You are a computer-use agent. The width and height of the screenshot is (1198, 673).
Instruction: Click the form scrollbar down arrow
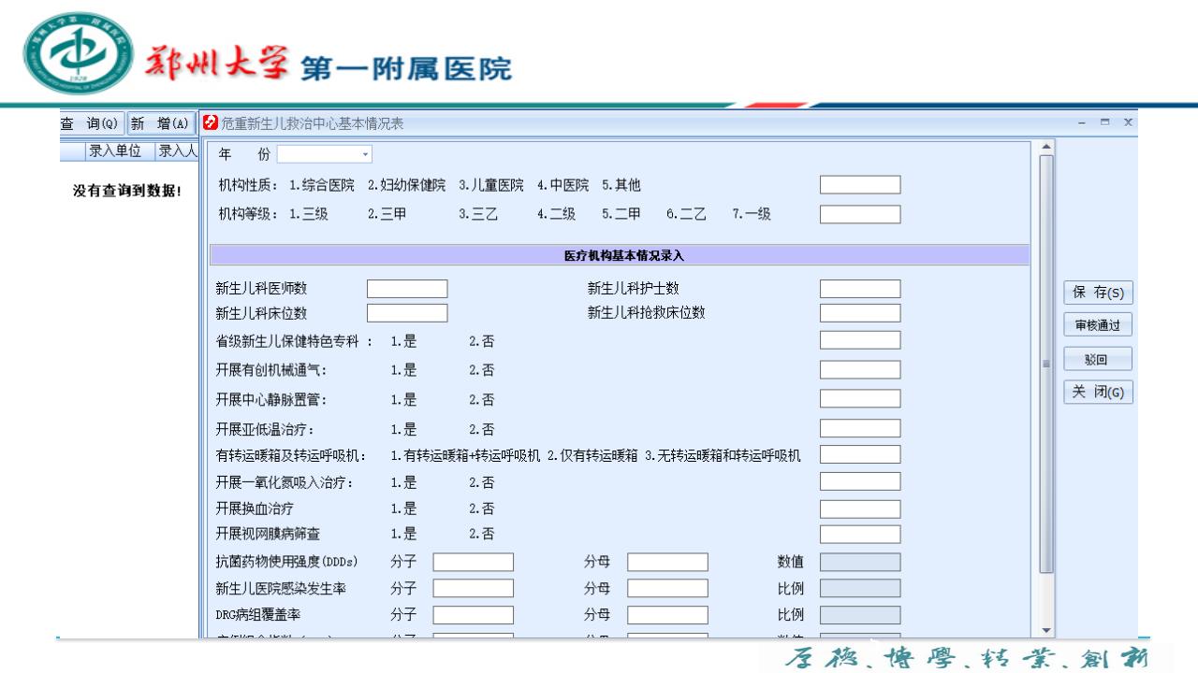coord(1046,632)
